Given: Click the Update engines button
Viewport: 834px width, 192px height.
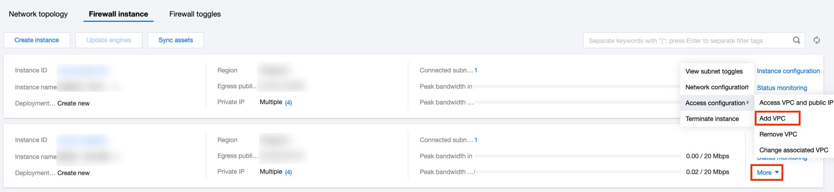Looking at the screenshot, I should coord(109,40).
